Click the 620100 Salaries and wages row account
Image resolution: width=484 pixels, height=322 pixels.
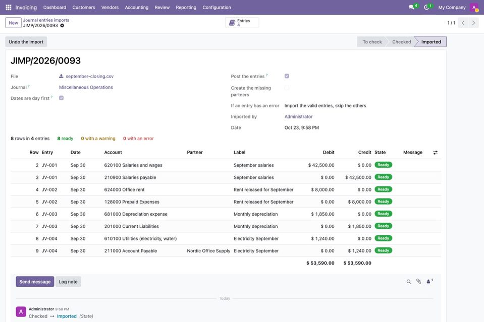coord(133,165)
